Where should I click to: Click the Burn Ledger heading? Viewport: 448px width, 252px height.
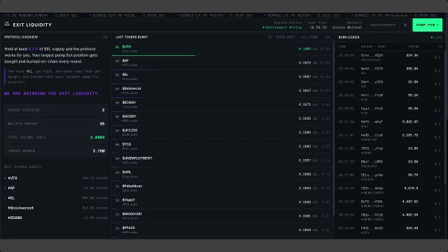[x=349, y=37]
